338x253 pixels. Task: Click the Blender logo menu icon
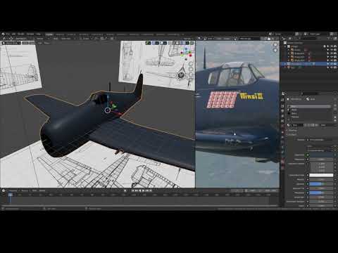tap(3, 34)
